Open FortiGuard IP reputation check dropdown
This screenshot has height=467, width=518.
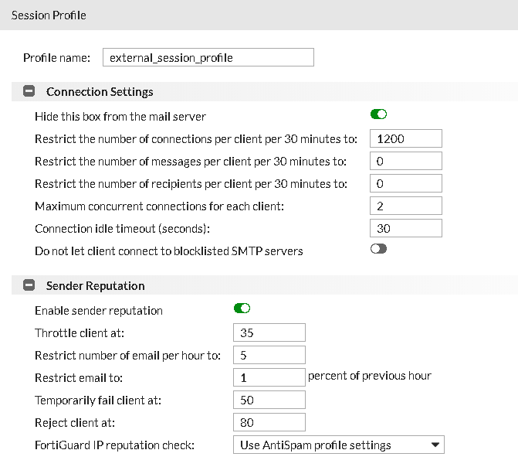coord(338,445)
